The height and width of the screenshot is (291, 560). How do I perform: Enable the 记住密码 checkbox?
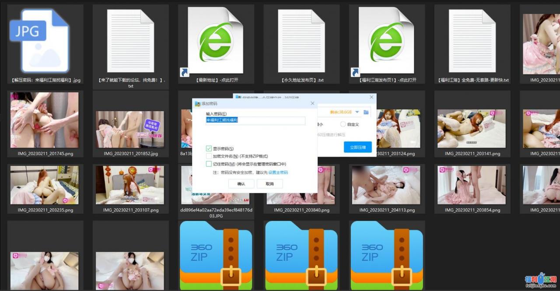click(209, 164)
